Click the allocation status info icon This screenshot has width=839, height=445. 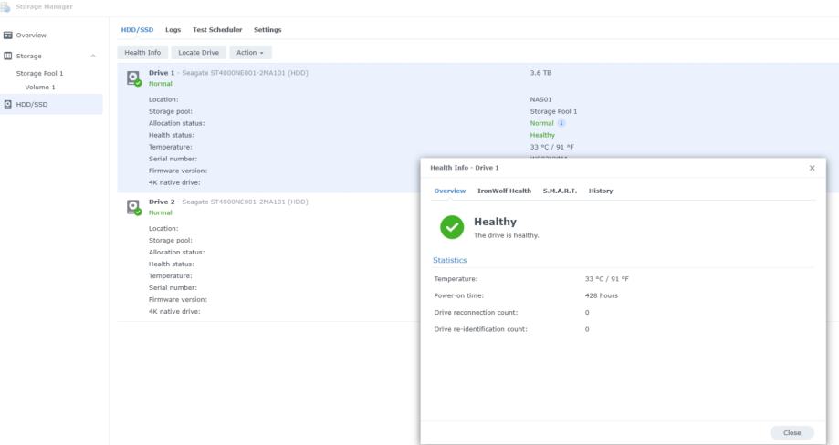561,123
